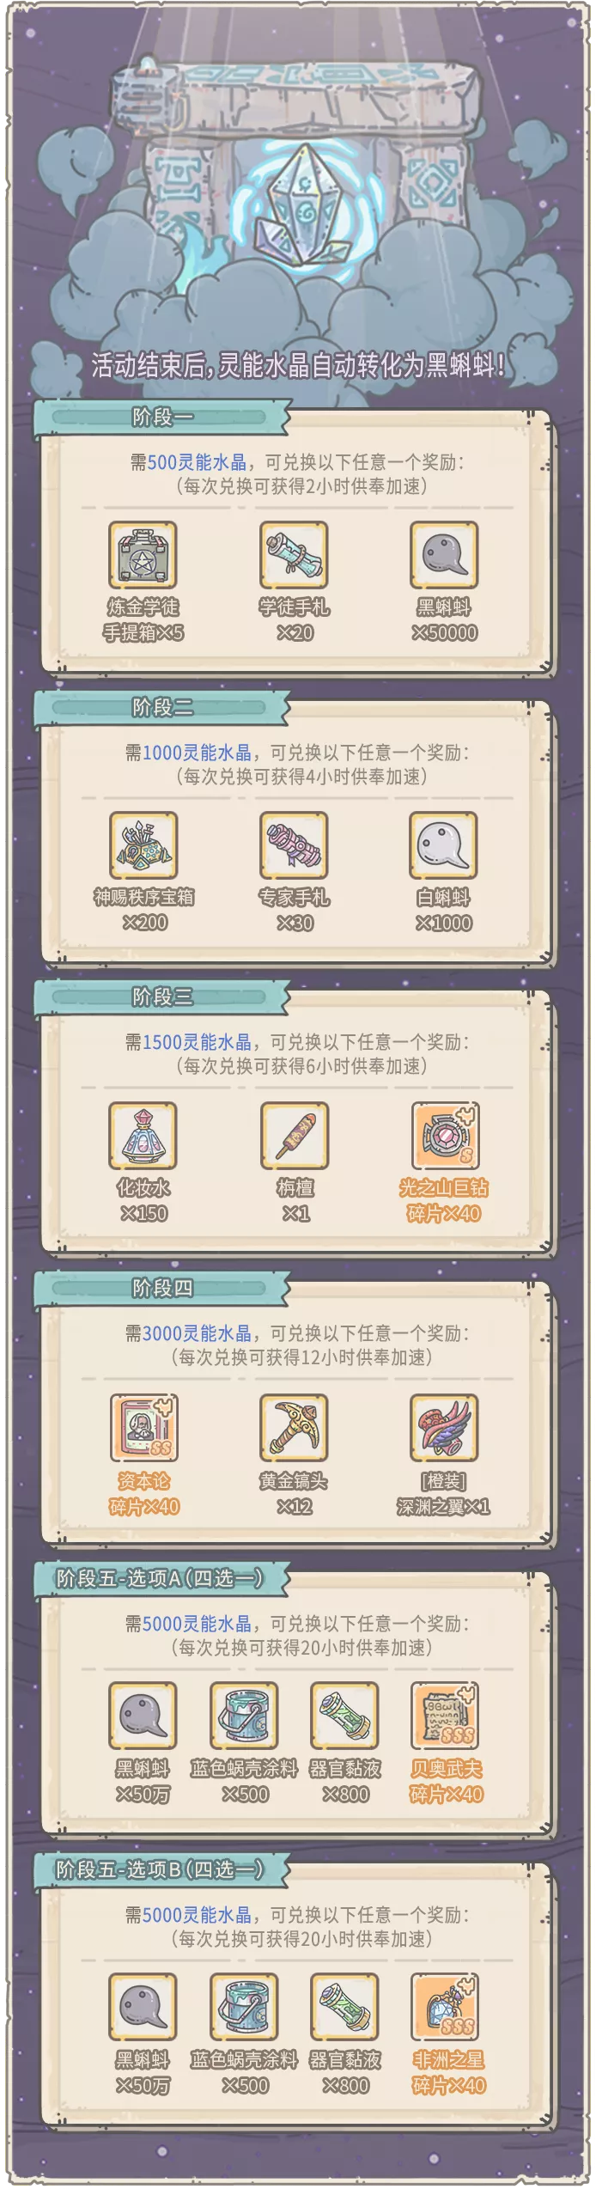Choose the 黄金镐头 pickaxe icon
This screenshot has height=2189, width=596.
click(x=294, y=1428)
